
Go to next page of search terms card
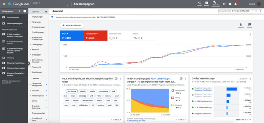pos(120,120)
